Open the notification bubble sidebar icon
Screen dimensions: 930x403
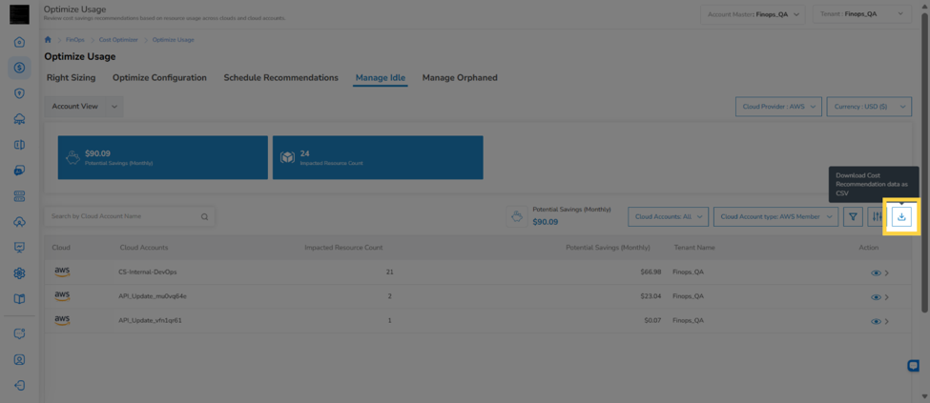[x=19, y=333]
